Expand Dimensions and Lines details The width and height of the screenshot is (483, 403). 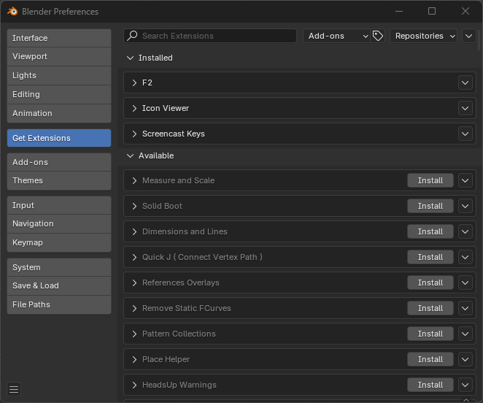pyautogui.click(x=134, y=231)
